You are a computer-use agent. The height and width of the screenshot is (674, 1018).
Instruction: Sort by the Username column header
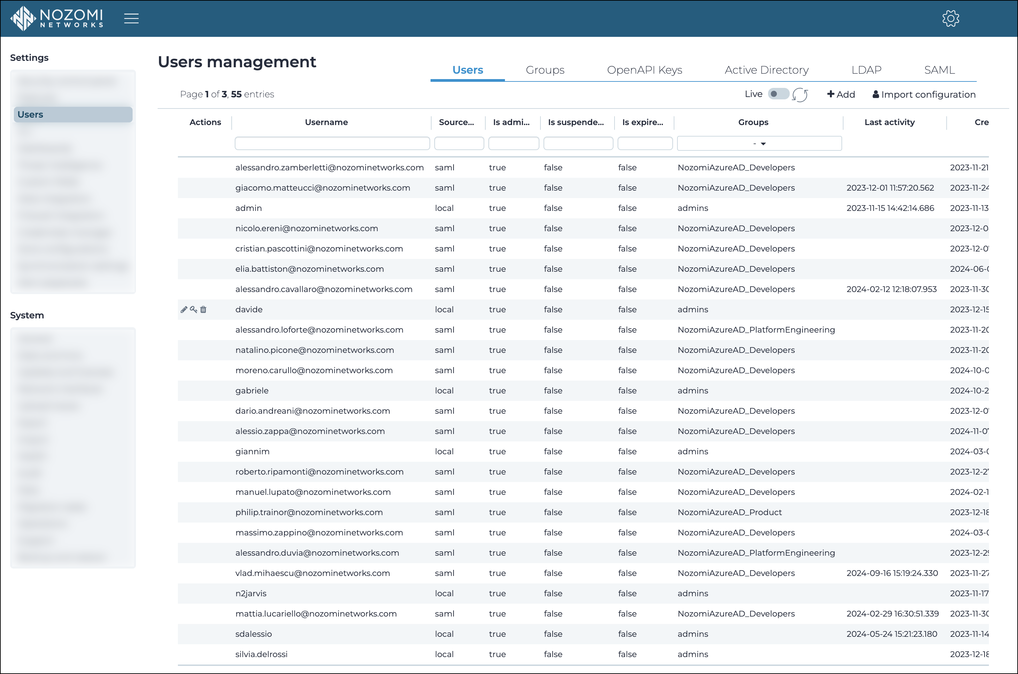coord(326,122)
